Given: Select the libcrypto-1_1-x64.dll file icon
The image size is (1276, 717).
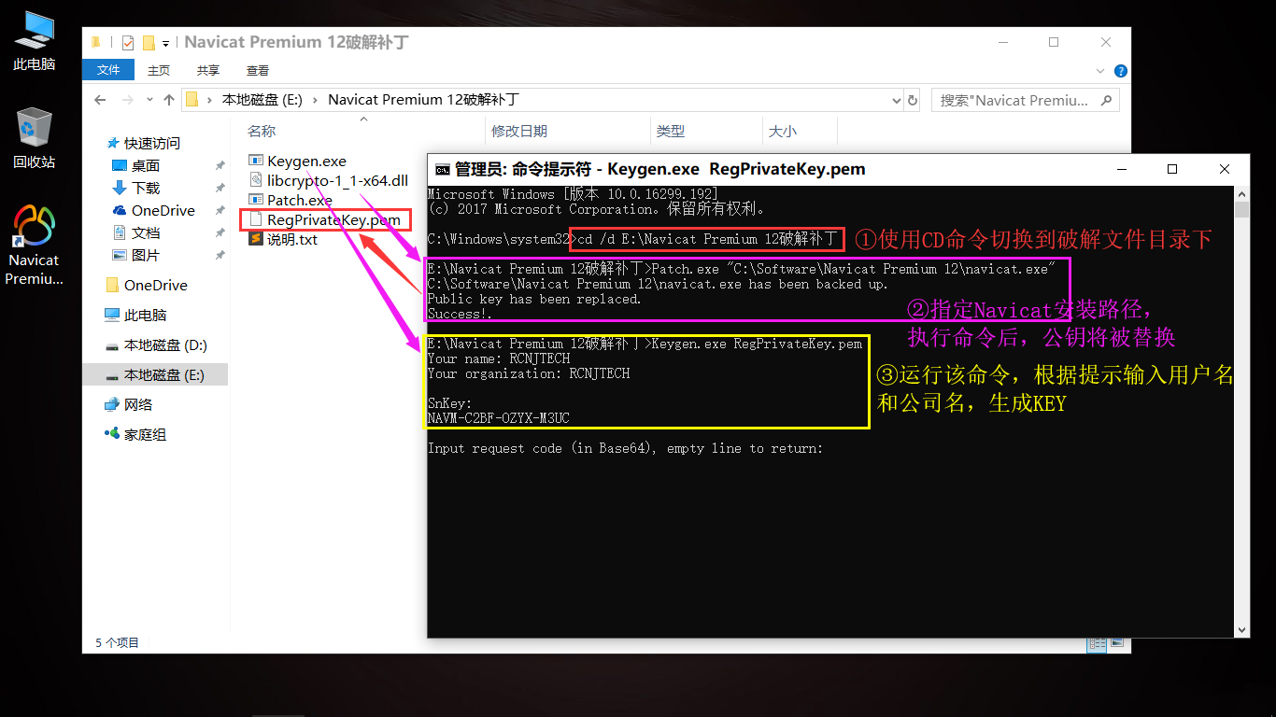Looking at the screenshot, I should pos(257,180).
